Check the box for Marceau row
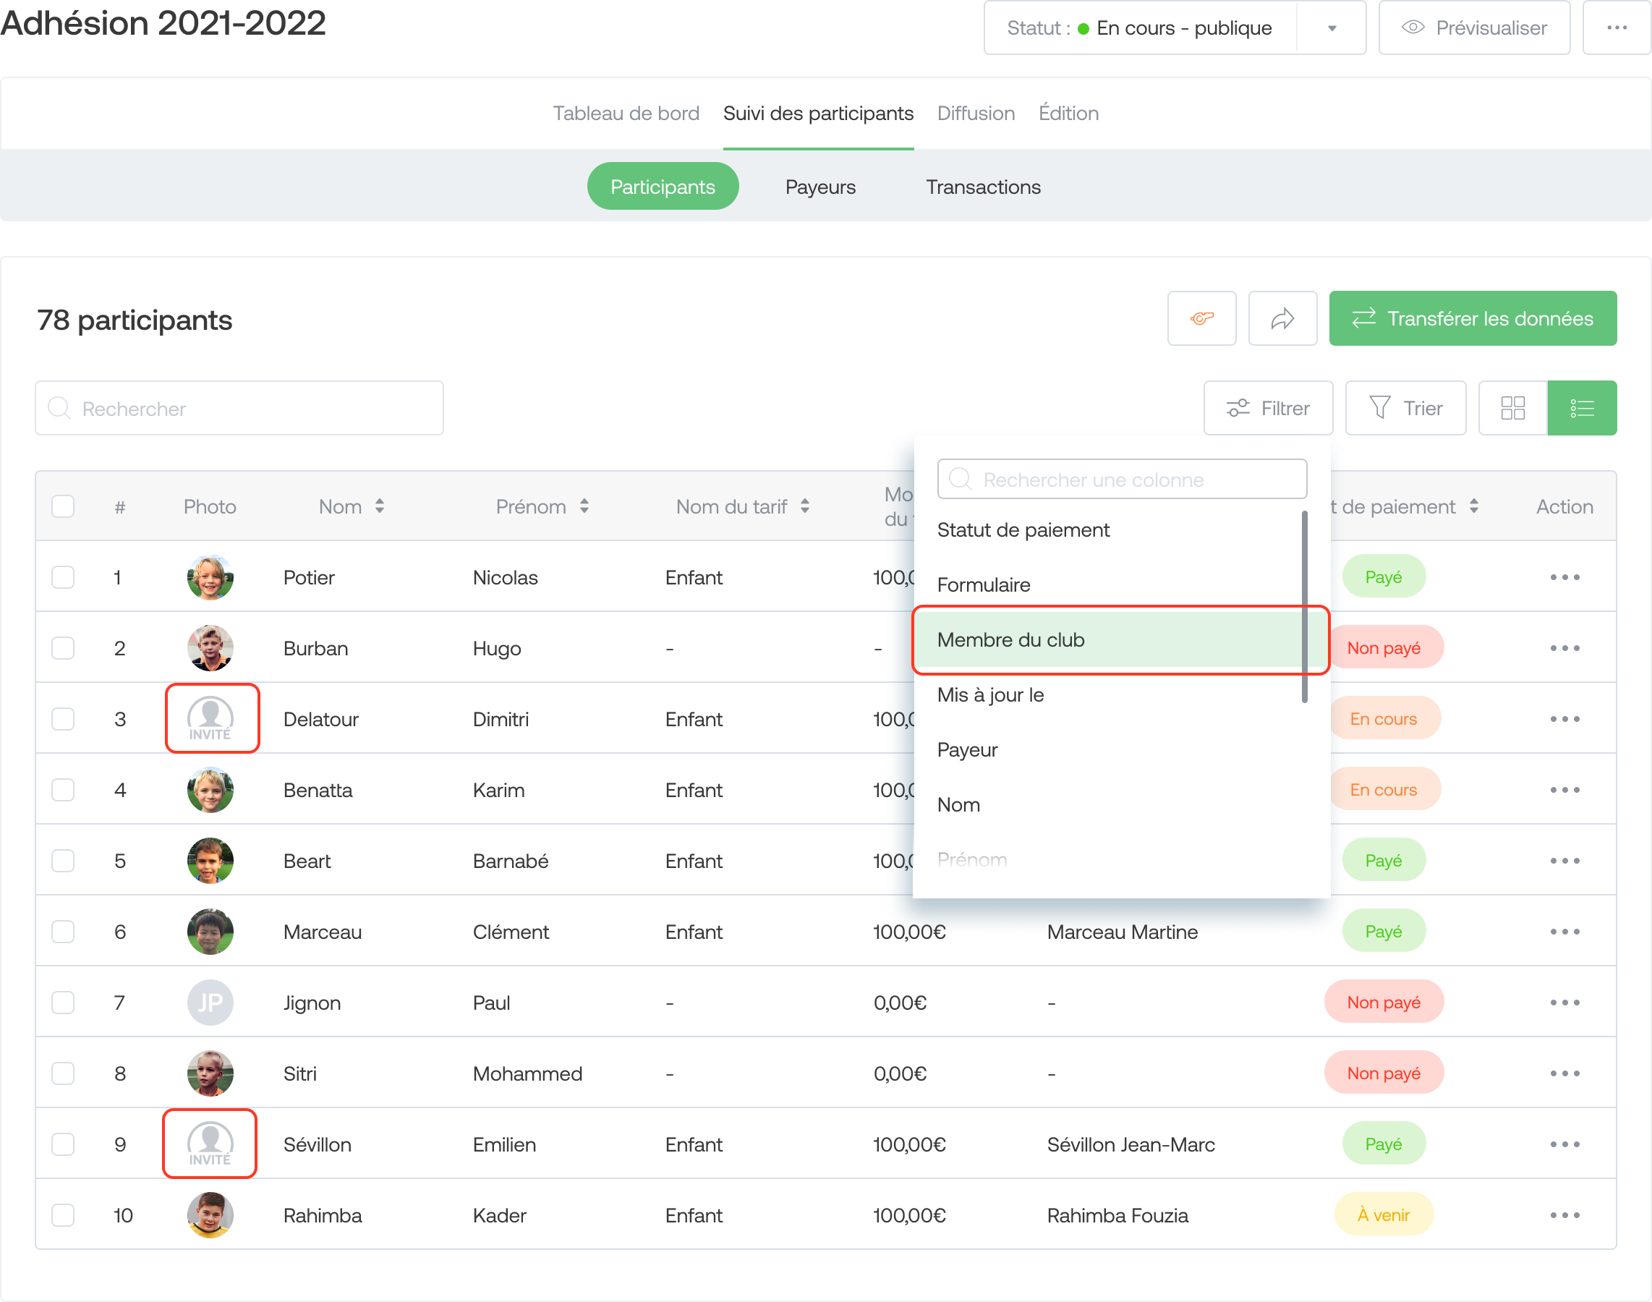The width and height of the screenshot is (1652, 1302). (x=62, y=932)
